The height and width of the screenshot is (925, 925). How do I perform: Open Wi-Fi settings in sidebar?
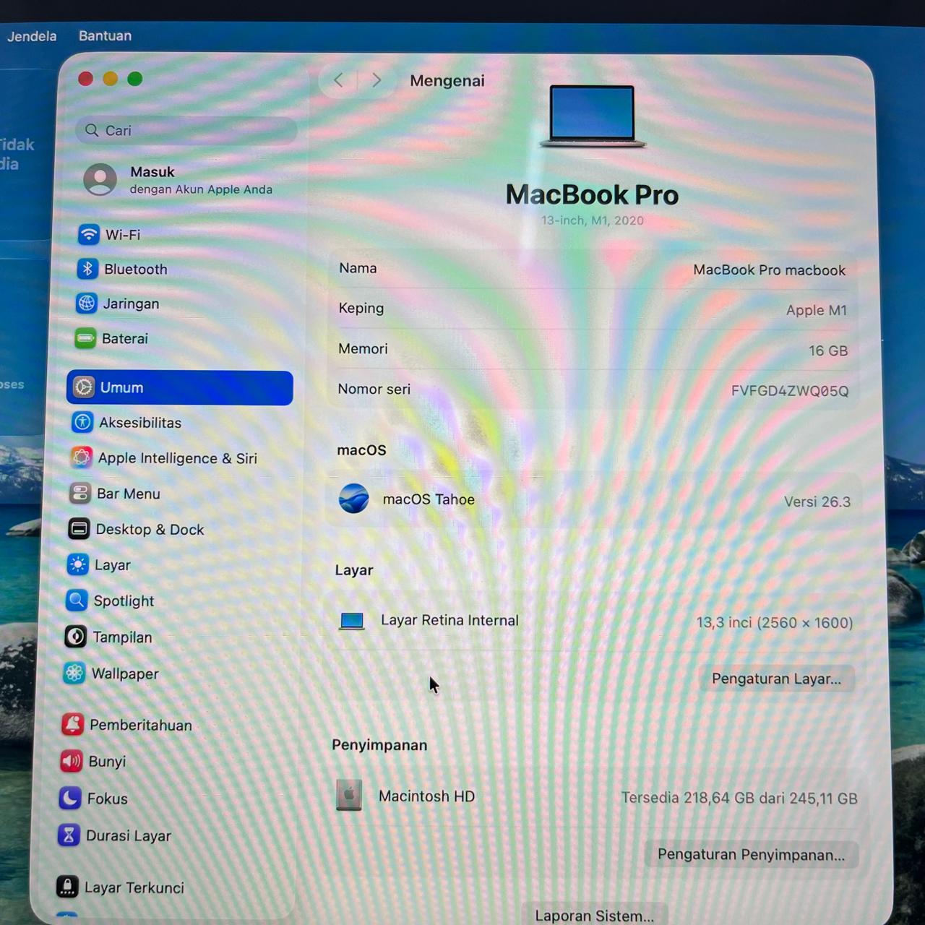[108, 234]
